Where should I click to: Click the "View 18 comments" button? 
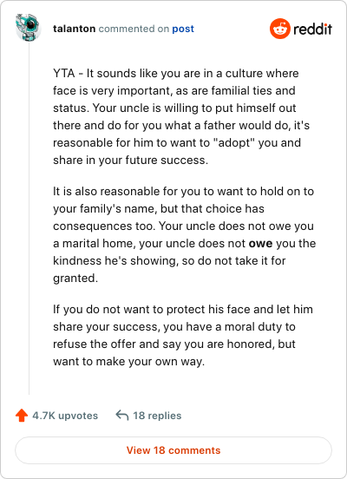pos(173,450)
